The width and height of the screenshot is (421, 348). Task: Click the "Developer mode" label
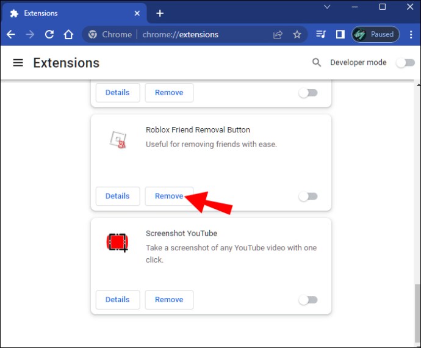[358, 63]
